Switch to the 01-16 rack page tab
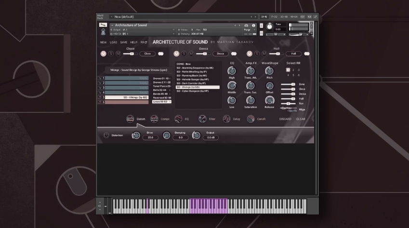 click(264, 17)
